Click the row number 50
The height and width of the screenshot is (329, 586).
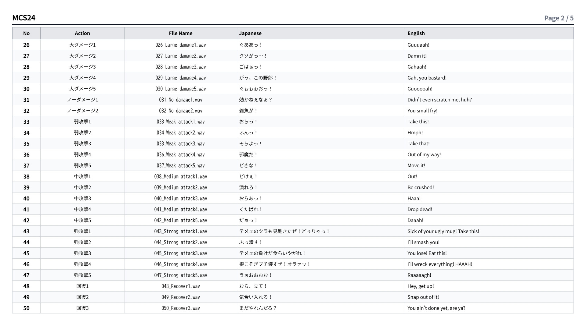pyautogui.click(x=27, y=308)
